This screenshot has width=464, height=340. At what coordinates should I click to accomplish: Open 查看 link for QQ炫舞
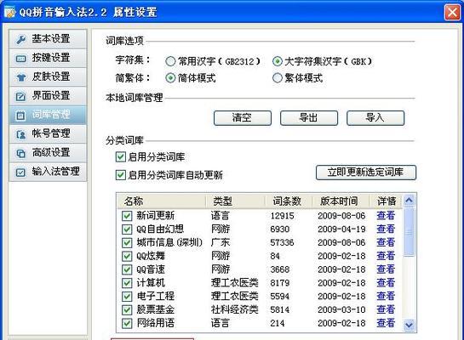click(x=386, y=256)
